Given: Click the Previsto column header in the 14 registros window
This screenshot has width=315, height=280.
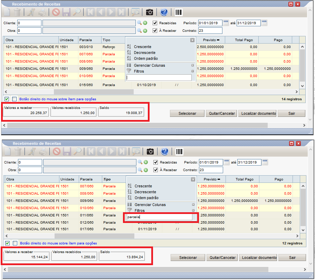Looking at the screenshot, I should coord(211,40).
